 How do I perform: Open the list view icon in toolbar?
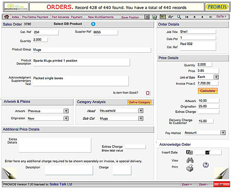click(147, 17)
